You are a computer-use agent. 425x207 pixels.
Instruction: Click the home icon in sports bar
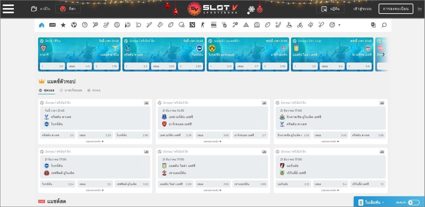coord(42,25)
